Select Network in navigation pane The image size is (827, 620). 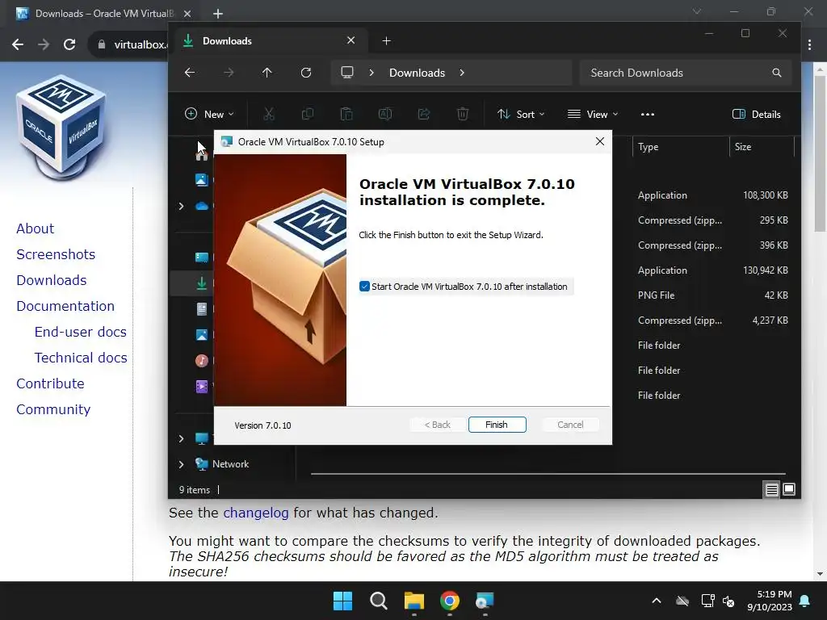click(x=230, y=464)
